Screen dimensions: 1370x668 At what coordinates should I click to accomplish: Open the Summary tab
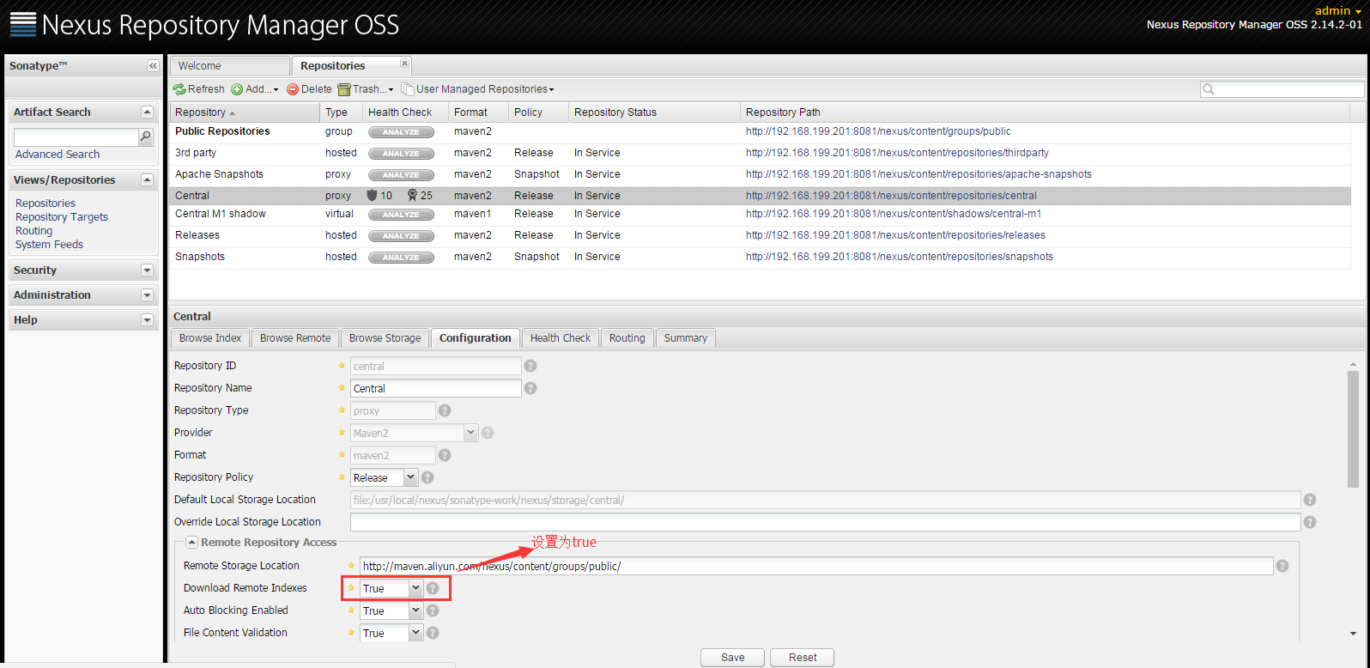(x=686, y=338)
